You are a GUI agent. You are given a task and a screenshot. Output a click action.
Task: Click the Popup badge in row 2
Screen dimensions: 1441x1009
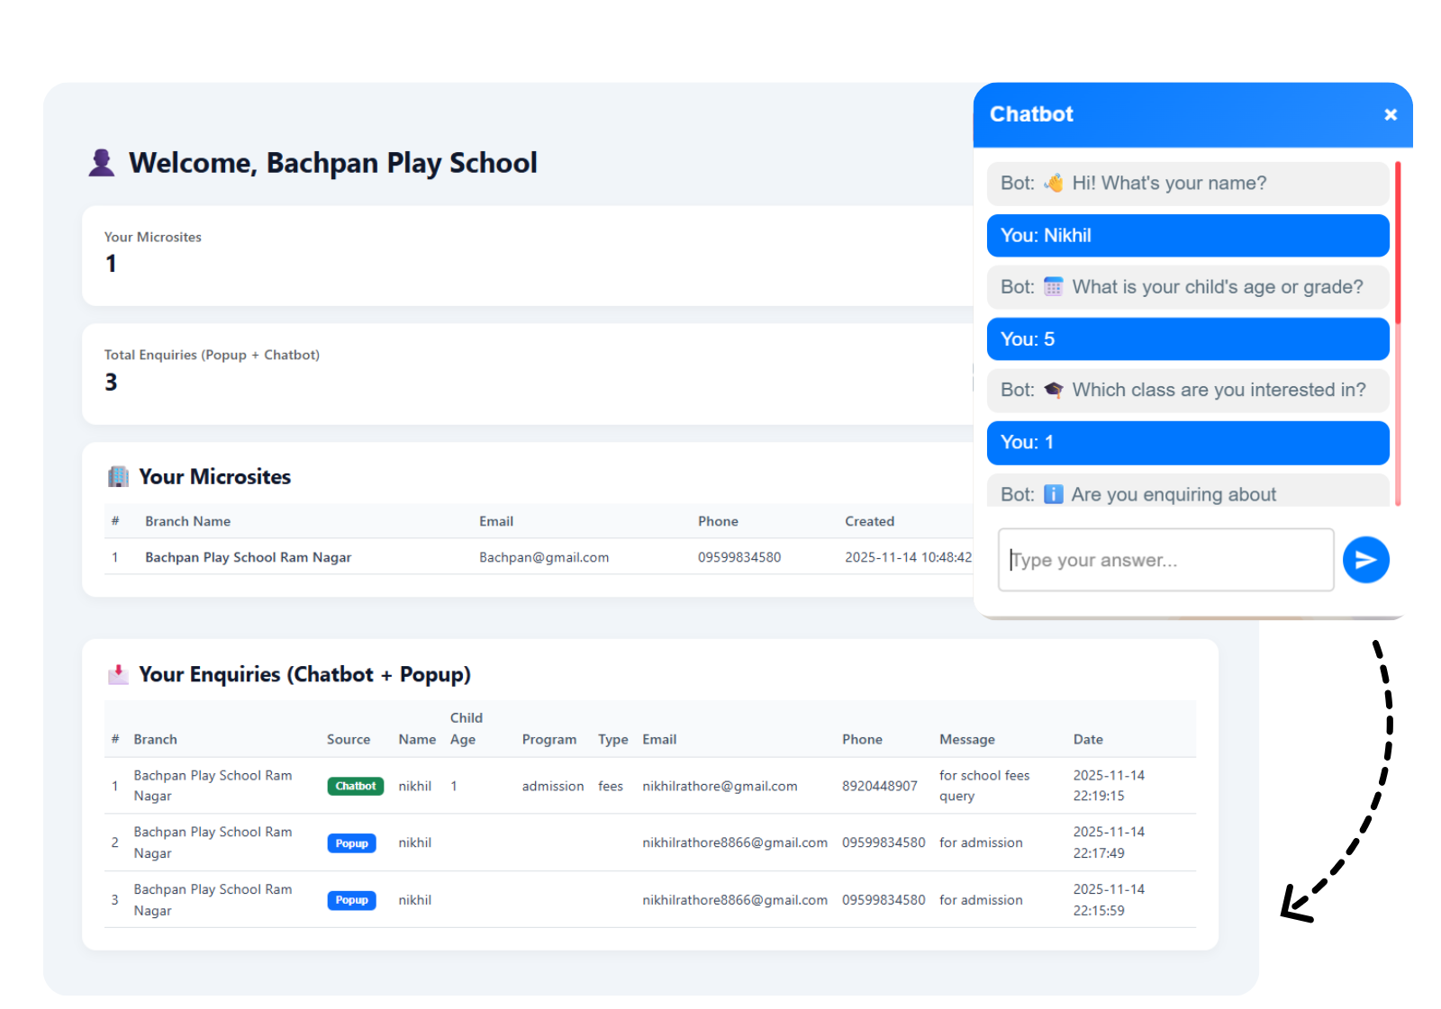tap(351, 843)
